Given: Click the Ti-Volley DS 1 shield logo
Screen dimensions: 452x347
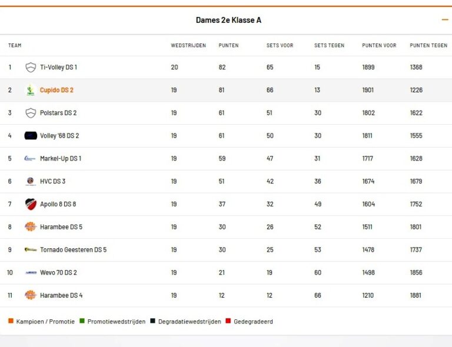Looking at the screenshot, I should coord(31,68).
